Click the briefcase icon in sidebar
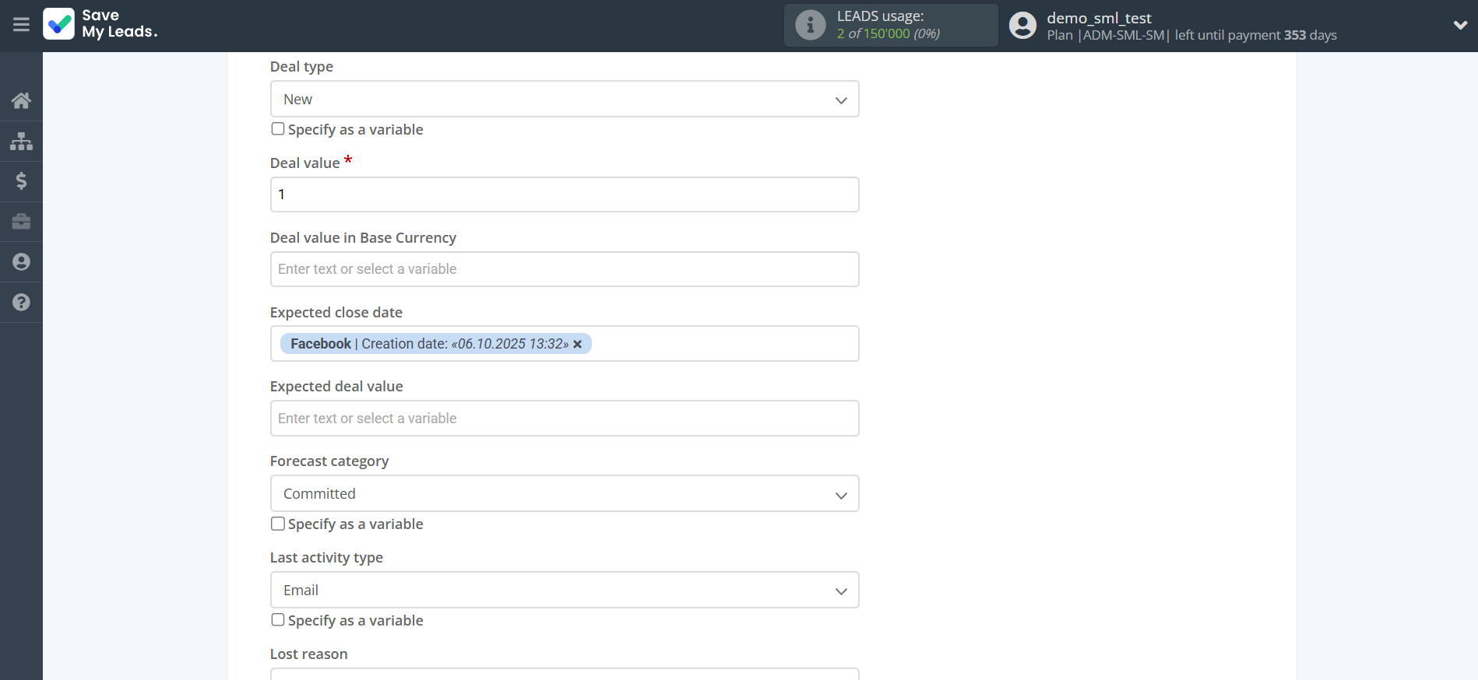The height and width of the screenshot is (680, 1478). coord(21,222)
